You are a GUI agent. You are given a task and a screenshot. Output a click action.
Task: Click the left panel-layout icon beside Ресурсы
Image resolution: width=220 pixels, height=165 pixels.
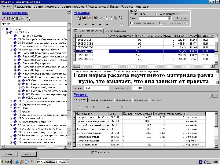211,96
